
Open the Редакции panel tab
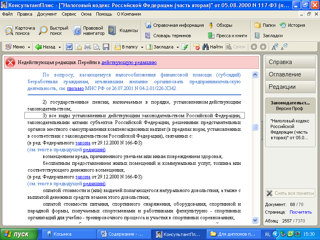pos(290,87)
